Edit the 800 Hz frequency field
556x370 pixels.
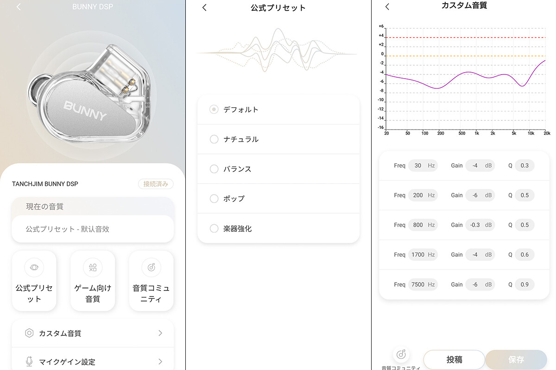coord(423,225)
